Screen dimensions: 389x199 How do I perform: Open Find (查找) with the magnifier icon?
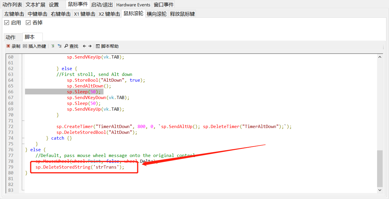click(71, 46)
